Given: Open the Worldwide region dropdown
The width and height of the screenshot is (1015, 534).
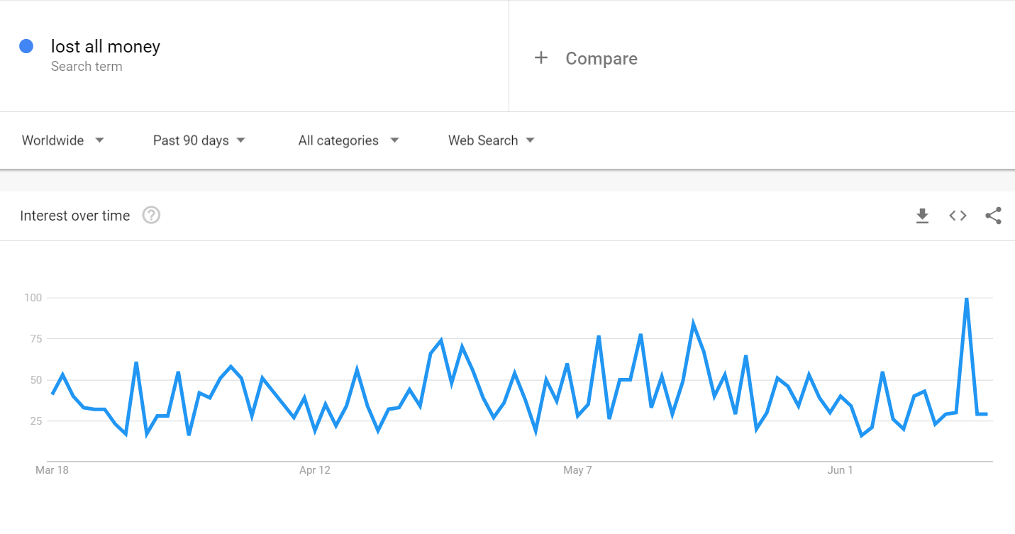Looking at the screenshot, I should coord(63,140).
